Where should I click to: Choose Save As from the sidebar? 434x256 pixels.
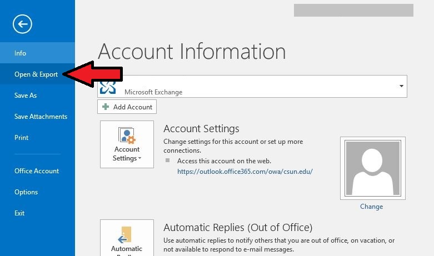tap(26, 96)
